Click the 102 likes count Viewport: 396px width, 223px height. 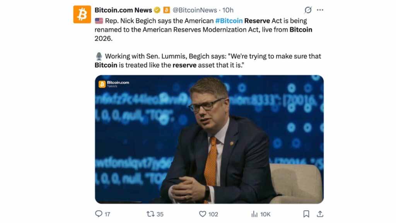(x=213, y=214)
